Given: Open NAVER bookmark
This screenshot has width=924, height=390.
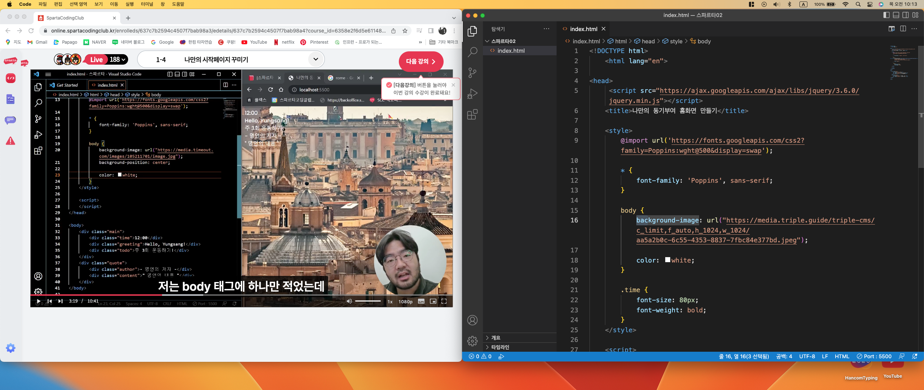Looking at the screenshot, I should tap(95, 42).
